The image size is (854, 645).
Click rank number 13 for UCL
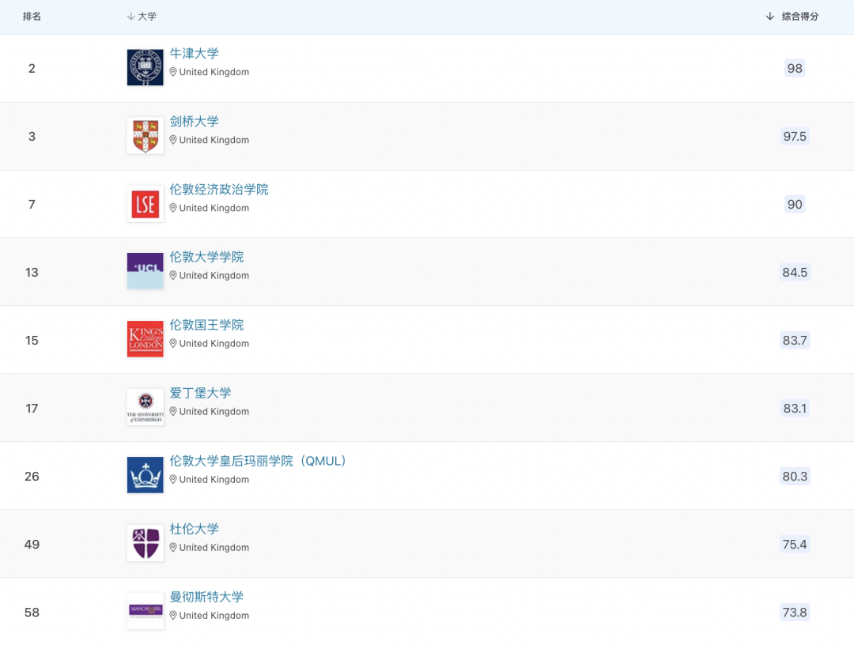[32, 272]
